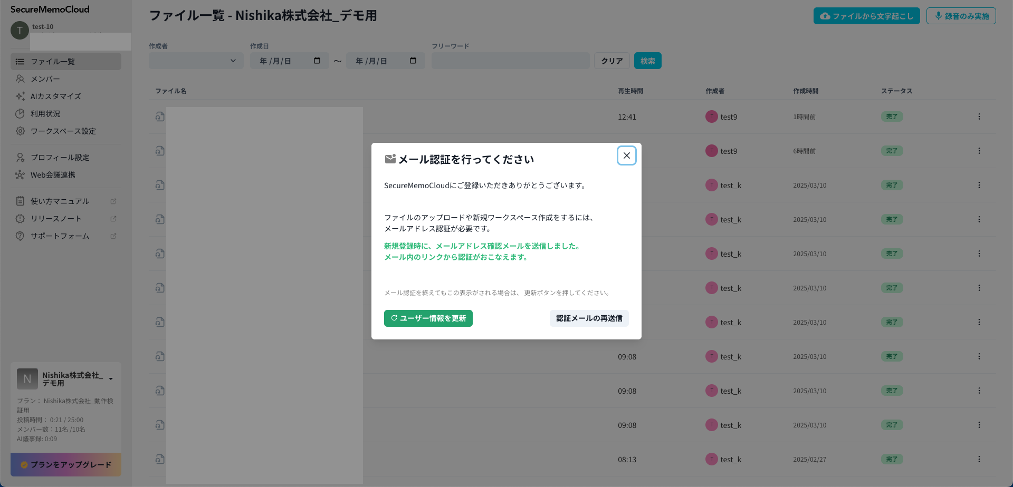The width and height of the screenshot is (1013, 487).
Task: Click the file icon in the first row
Action: tap(160, 116)
